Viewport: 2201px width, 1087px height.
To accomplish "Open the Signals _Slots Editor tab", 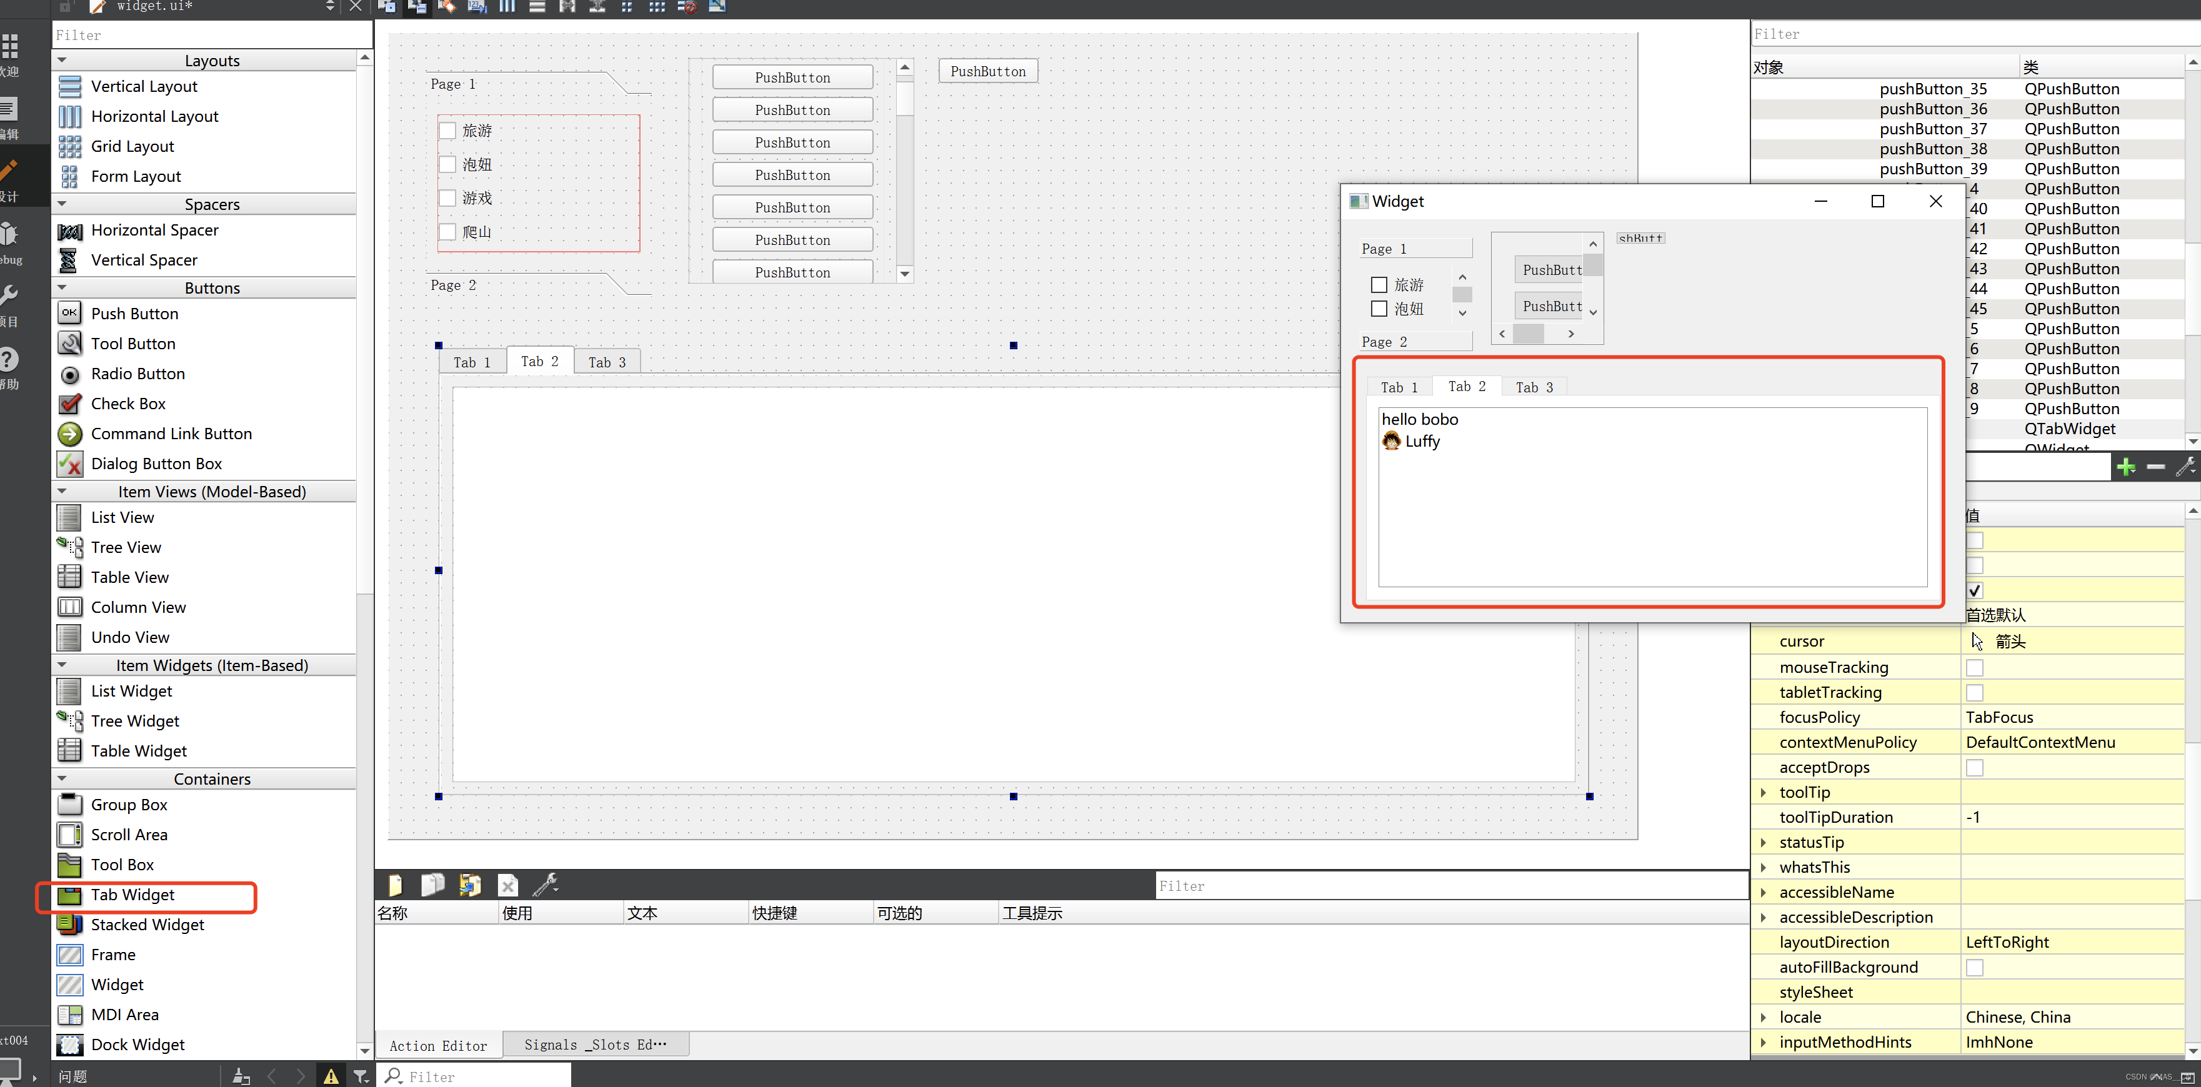I will coord(595,1045).
